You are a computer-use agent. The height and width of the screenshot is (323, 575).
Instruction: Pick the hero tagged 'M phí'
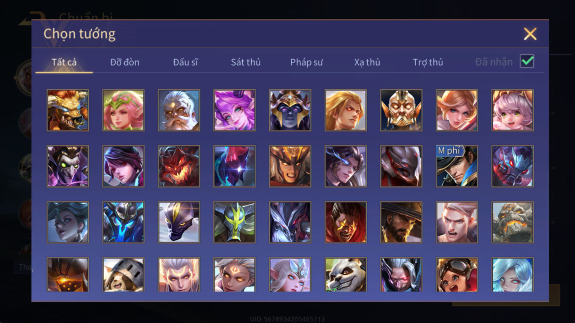point(457,166)
